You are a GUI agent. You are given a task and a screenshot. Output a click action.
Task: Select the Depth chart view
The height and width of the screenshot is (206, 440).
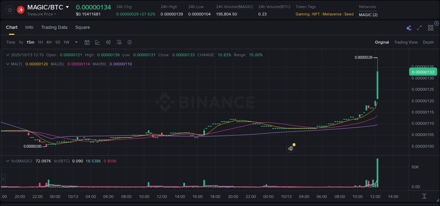click(x=428, y=42)
